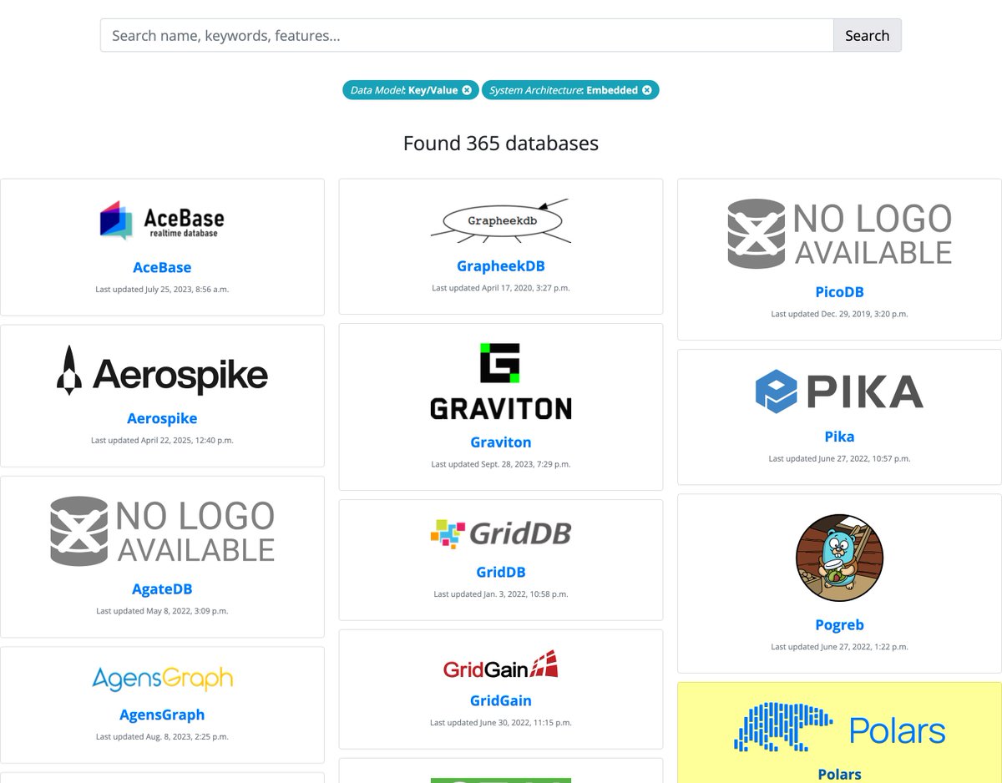Open the Pogreb database link
Image resolution: width=1002 pixels, height=783 pixels.
(839, 625)
